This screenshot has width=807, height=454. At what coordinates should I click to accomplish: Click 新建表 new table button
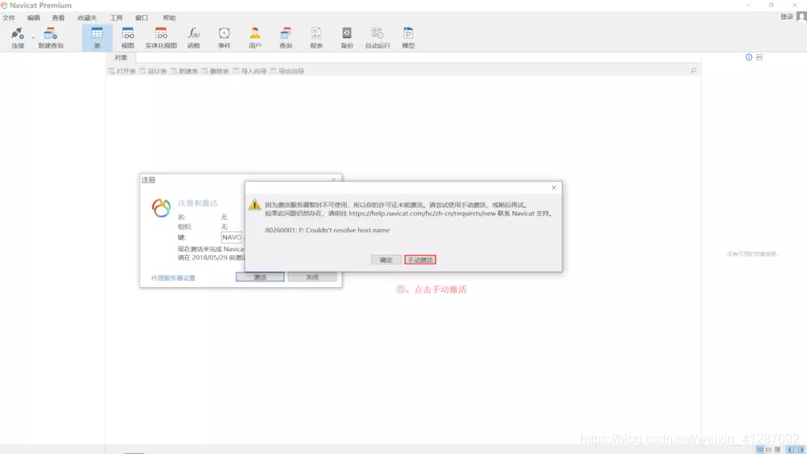pyautogui.click(x=184, y=71)
